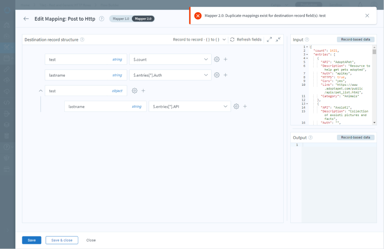Open settings gear for the $.count row
This screenshot has width=384, height=249.
[217, 59]
